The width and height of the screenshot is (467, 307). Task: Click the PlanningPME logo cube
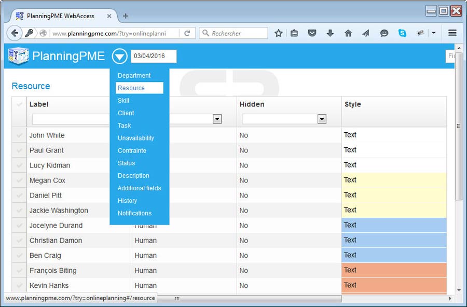19,55
